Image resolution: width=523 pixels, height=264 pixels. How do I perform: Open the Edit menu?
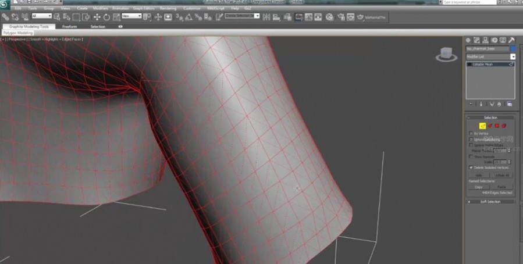tap(17, 8)
